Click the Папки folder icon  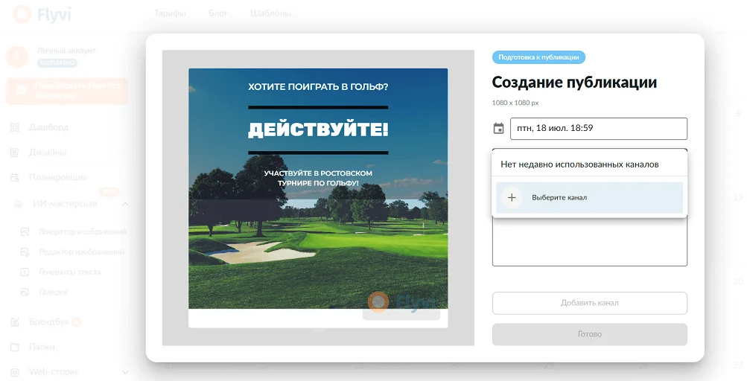point(15,347)
